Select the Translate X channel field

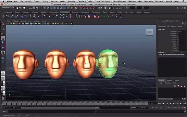click(181, 32)
